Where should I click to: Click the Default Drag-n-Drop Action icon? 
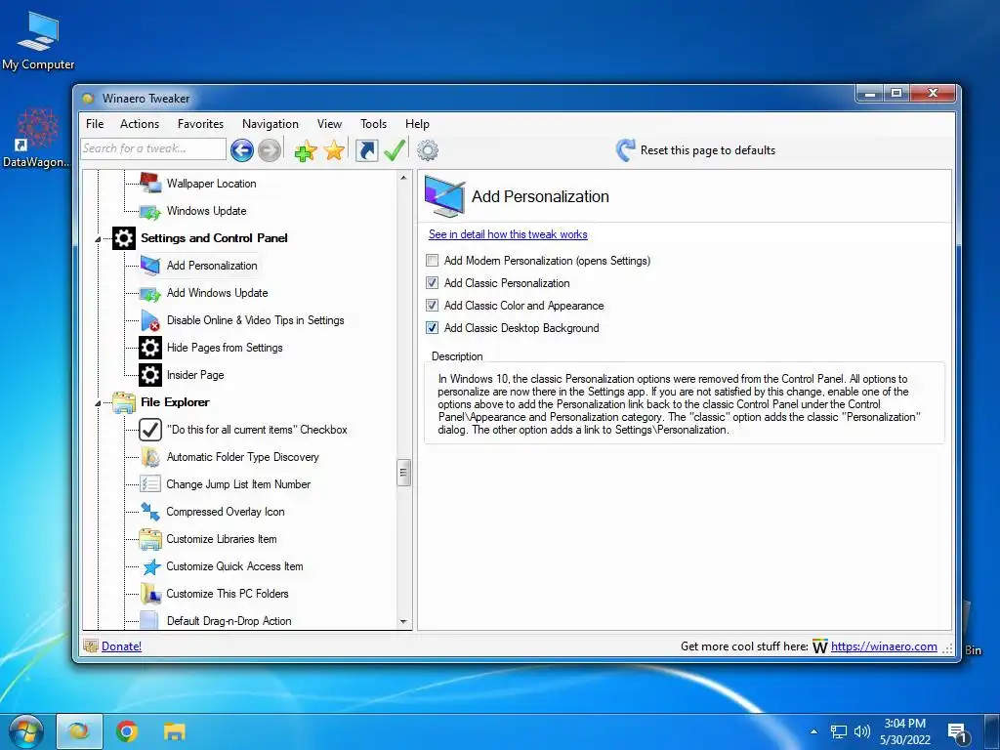click(149, 620)
